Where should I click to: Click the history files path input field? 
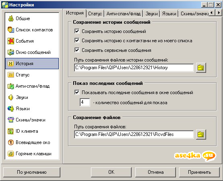pyautogui.click(x=134, y=68)
